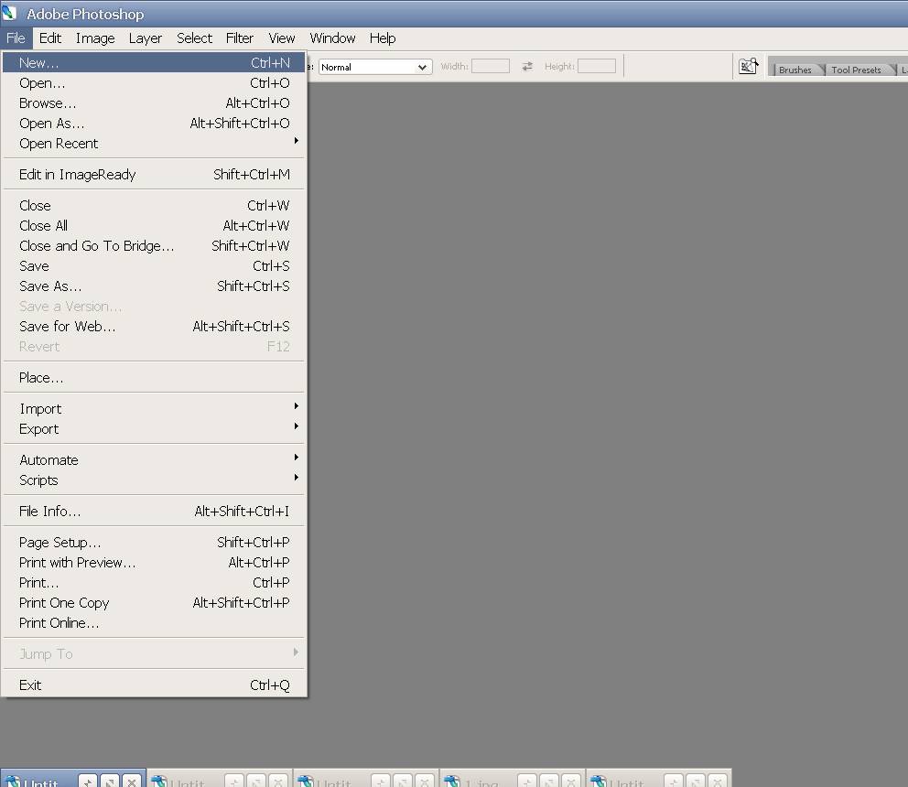Select Save As... in the File menu
Screen dimensions: 908x787
coord(154,286)
